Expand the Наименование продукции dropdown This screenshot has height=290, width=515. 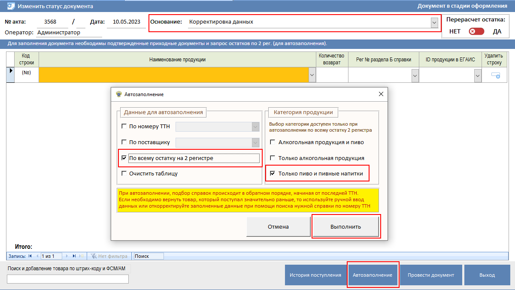(312, 76)
